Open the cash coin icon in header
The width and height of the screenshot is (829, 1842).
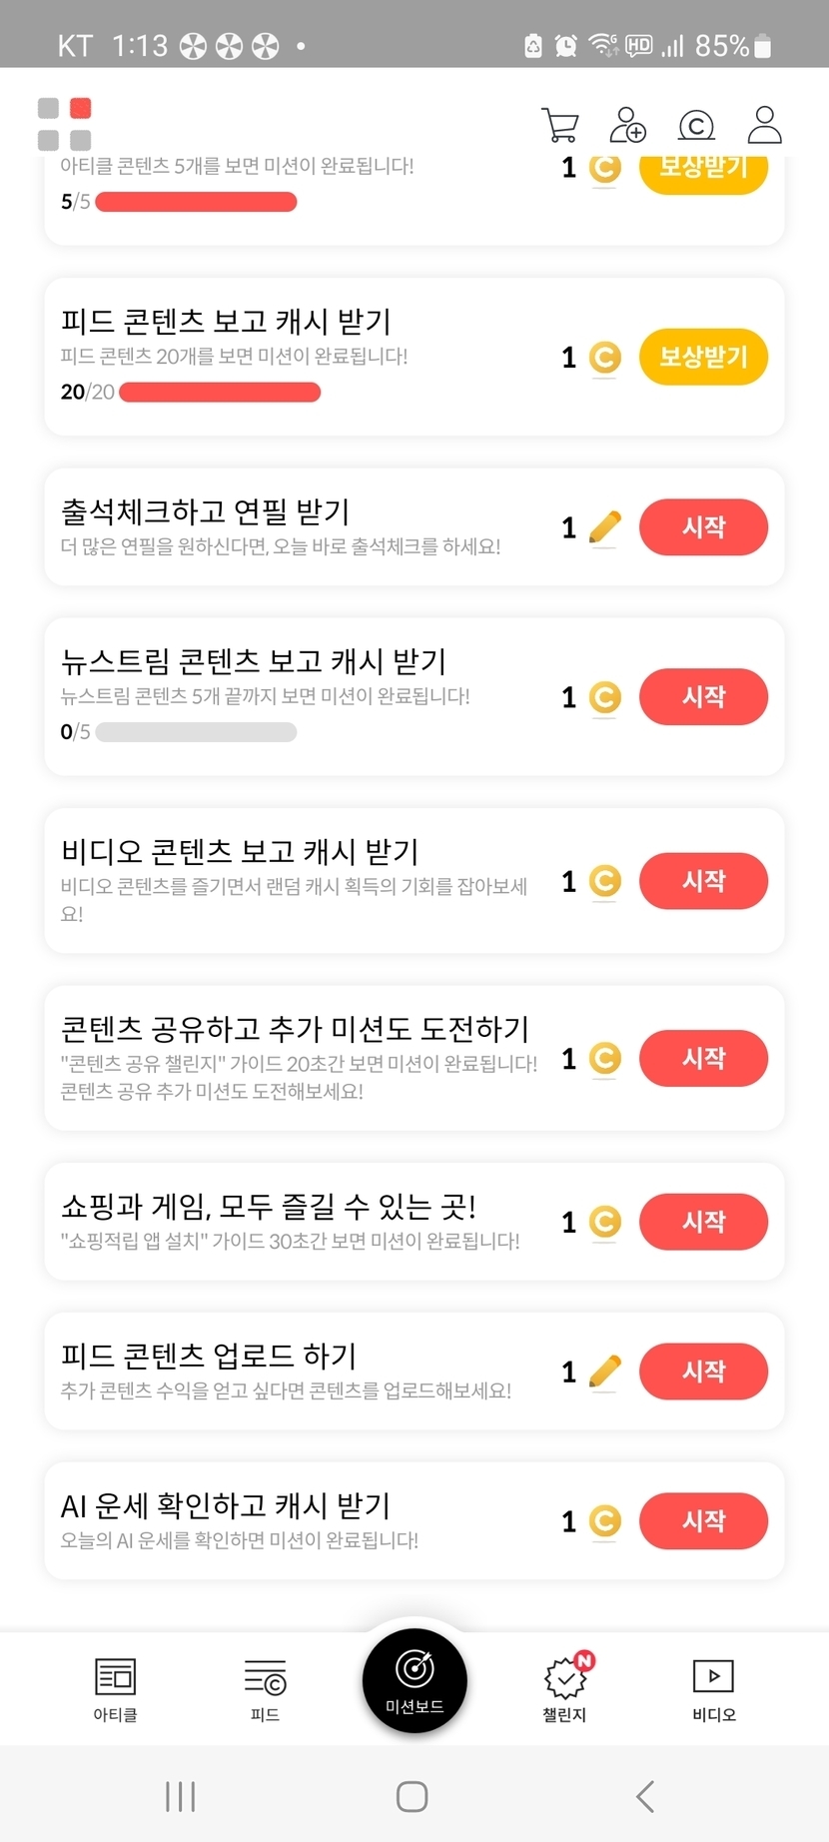point(696,125)
